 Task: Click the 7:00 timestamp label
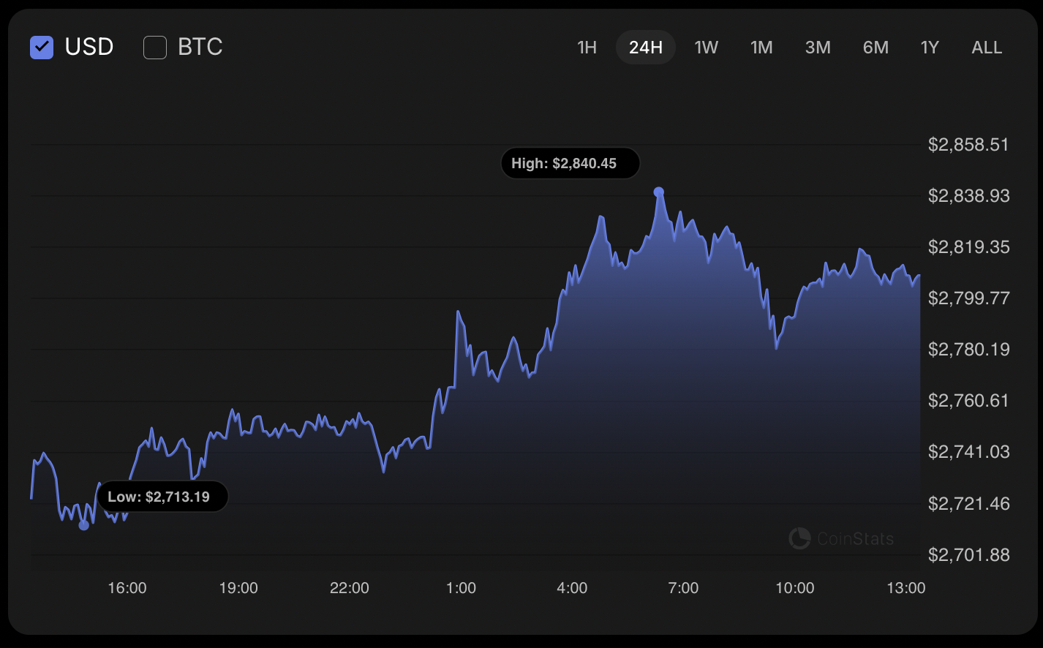(x=684, y=587)
